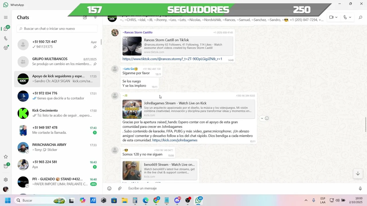Open PFI - GUIZADO STAND chat
367x206 pixels.
point(57,182)
